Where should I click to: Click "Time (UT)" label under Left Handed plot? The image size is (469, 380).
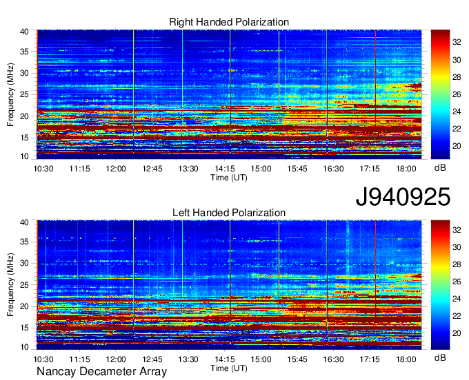pos(229,368)
